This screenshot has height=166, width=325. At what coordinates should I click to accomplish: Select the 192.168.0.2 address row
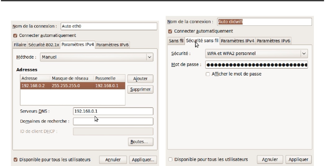[73, 85]
